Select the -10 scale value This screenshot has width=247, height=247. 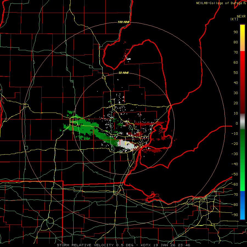[x=235, y=134]
